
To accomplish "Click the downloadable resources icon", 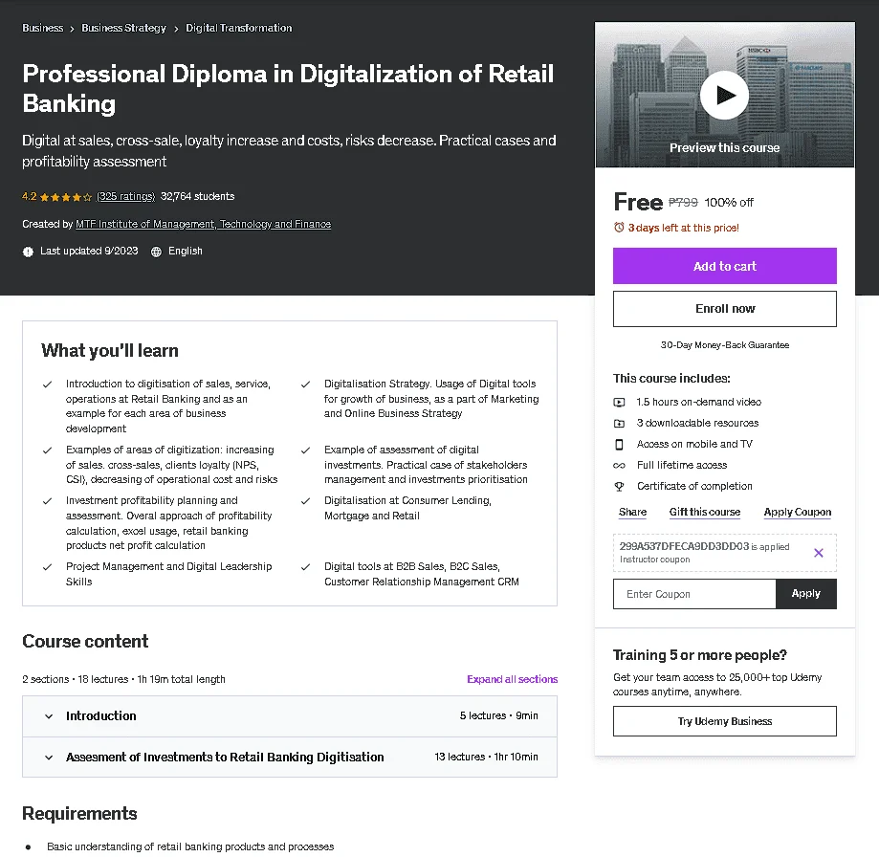I will click(x=619, y=423).
